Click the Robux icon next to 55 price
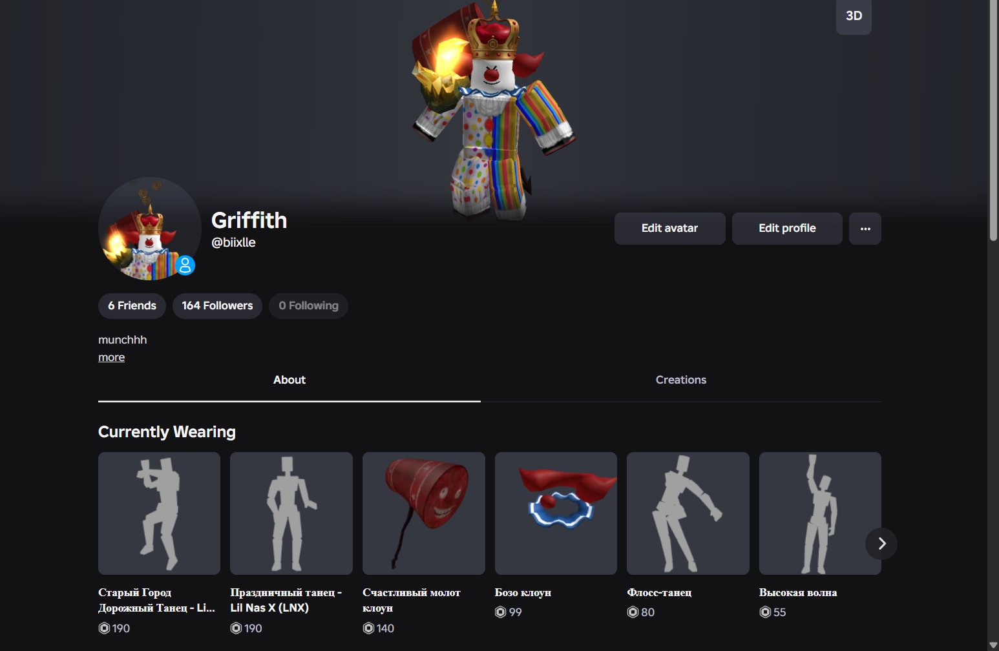 [x=765, y=612]
